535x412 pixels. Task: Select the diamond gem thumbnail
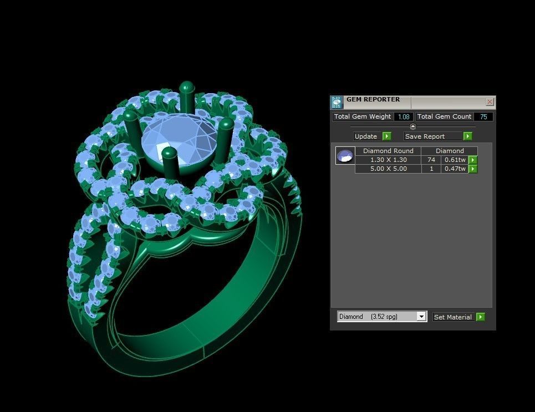pos(345,156)
